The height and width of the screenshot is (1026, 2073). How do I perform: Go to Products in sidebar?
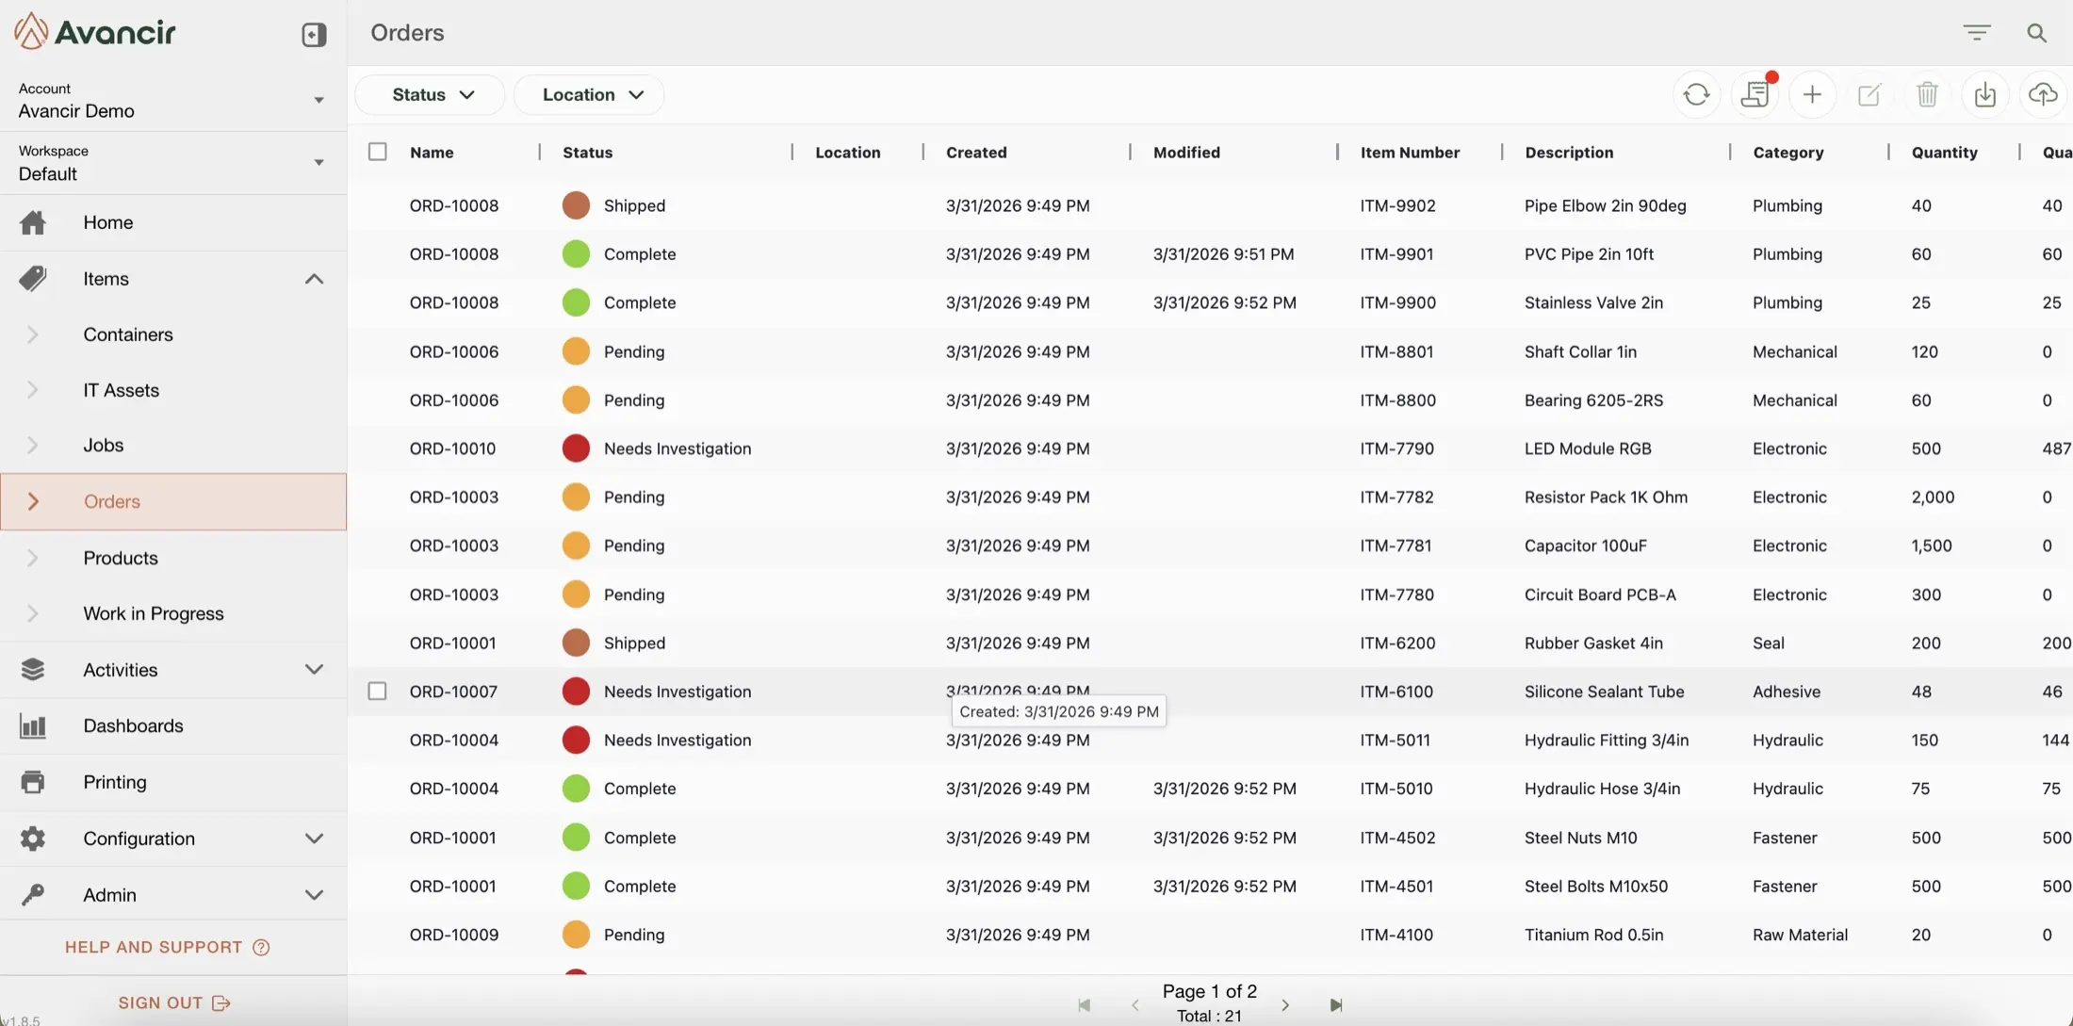121,558
